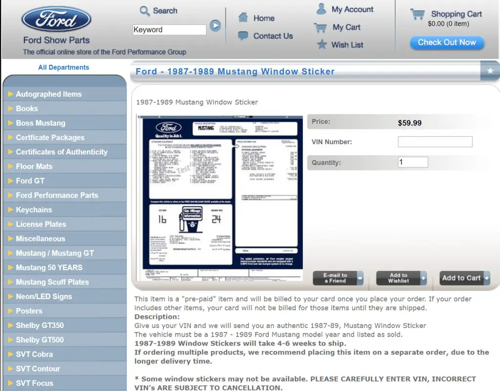The width and height of the screenshot is (500, 391).
Task: Open Wish List link
Action: [347, 45]
